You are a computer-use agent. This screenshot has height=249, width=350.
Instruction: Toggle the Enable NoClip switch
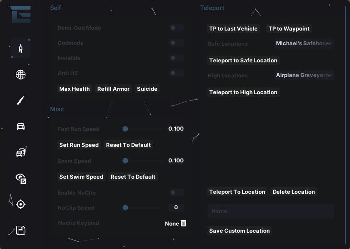click(176, 193)
